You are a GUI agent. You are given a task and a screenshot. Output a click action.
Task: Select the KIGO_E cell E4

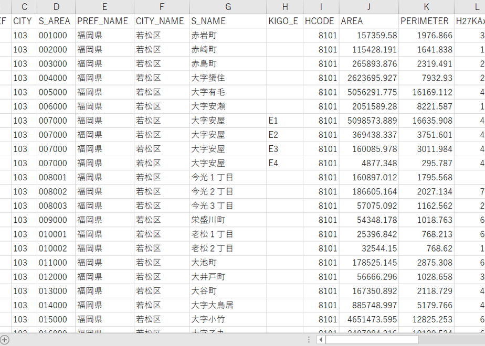(x=285, y=163)
